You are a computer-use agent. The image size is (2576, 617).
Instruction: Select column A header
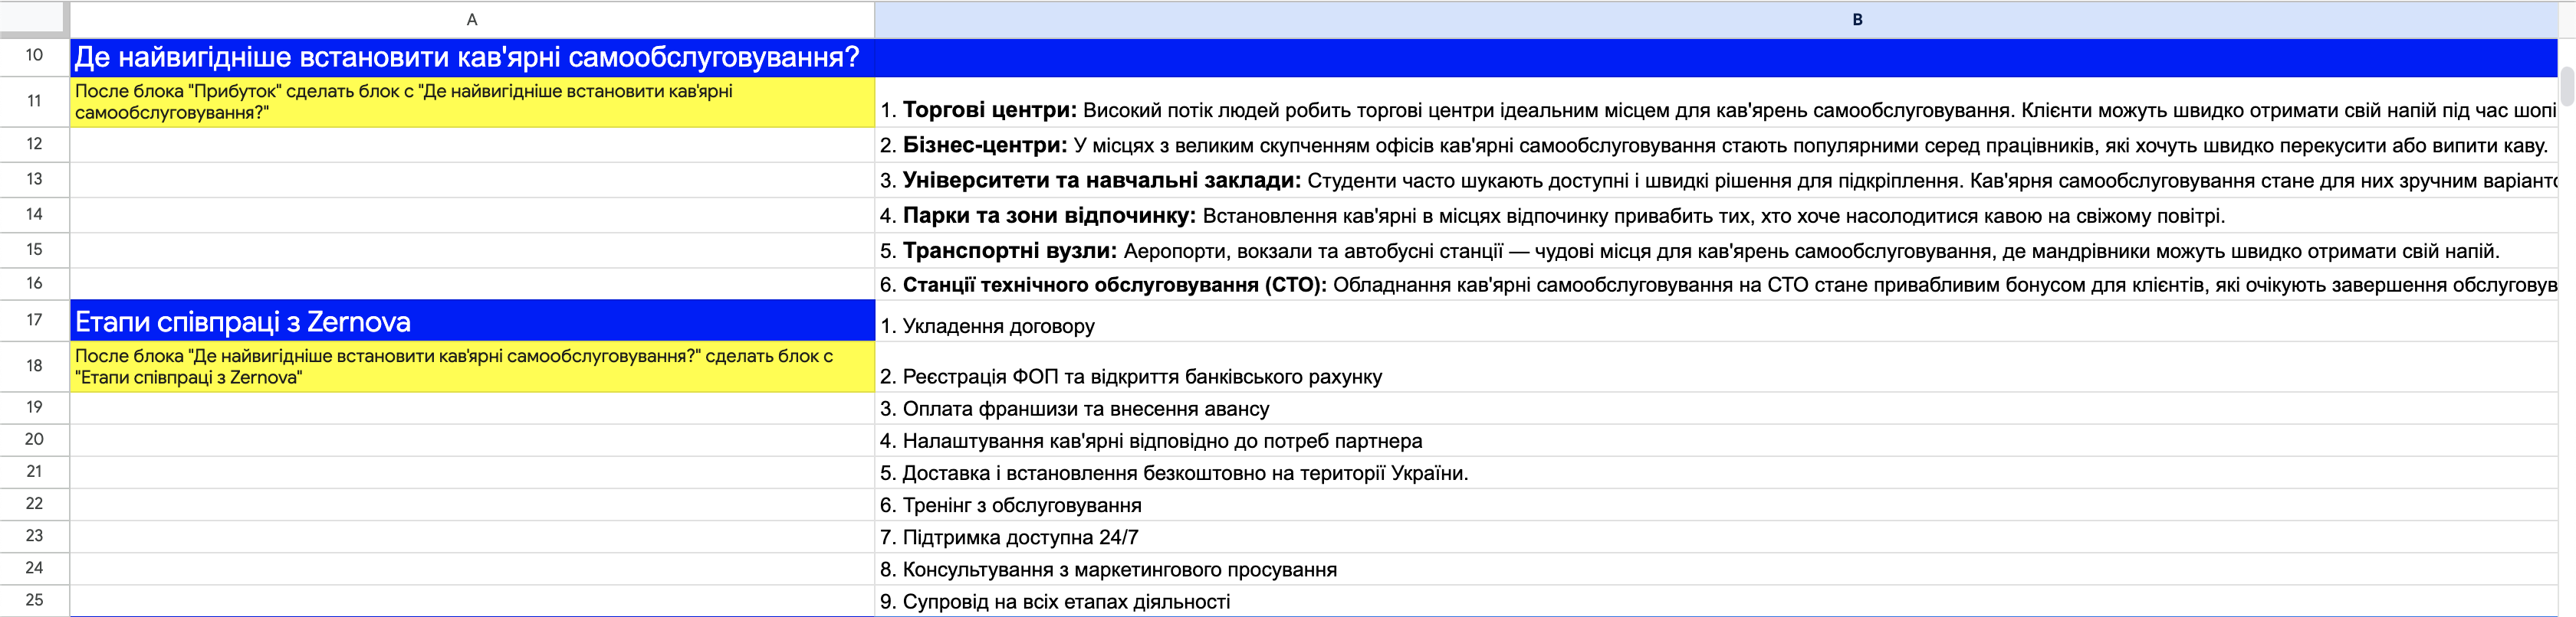[x=472, y=19]
